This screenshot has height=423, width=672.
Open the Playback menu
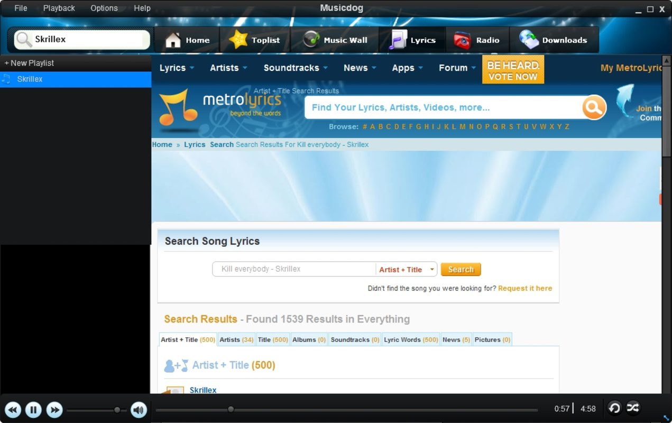click(59, 8)
